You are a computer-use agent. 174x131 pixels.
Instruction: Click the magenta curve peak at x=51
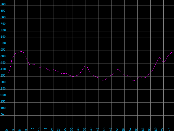tap(118, 69)
